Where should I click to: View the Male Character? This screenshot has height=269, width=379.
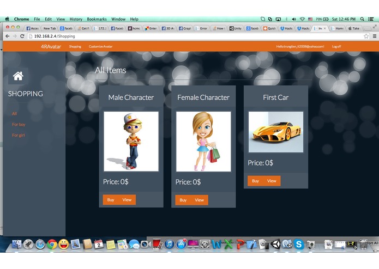tap(127, 200)
